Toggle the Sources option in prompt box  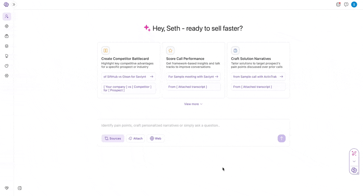[113, 138]
